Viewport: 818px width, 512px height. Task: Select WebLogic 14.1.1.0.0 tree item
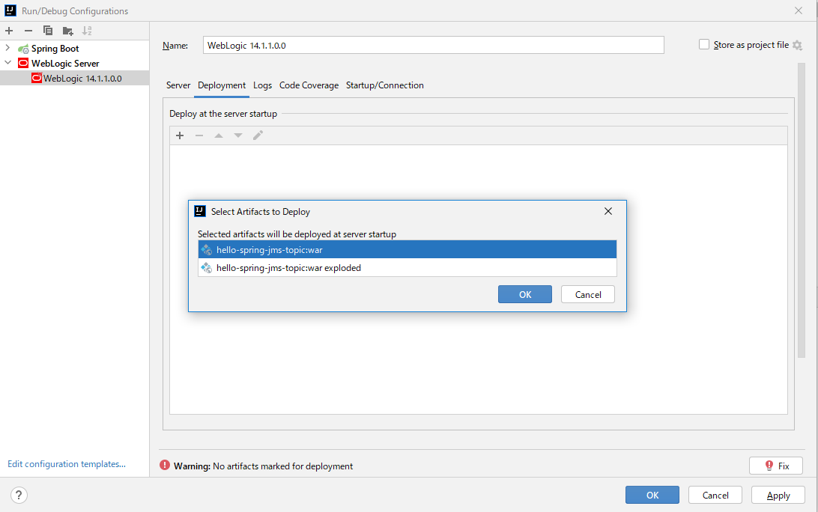(74, 78)
